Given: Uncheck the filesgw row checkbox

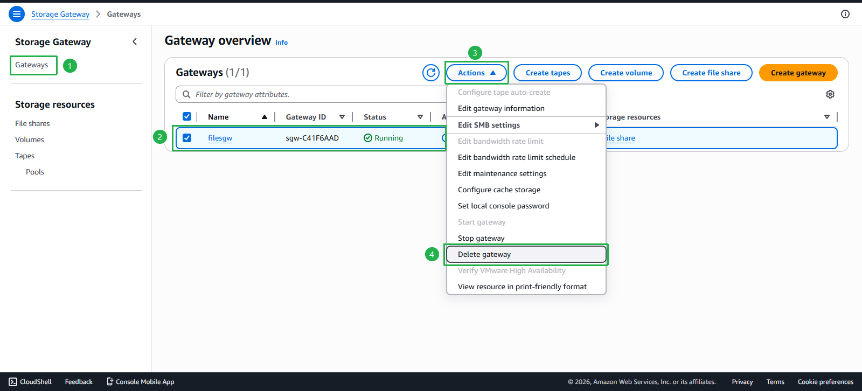Looking at the screenshot, I should pos(187,138).
